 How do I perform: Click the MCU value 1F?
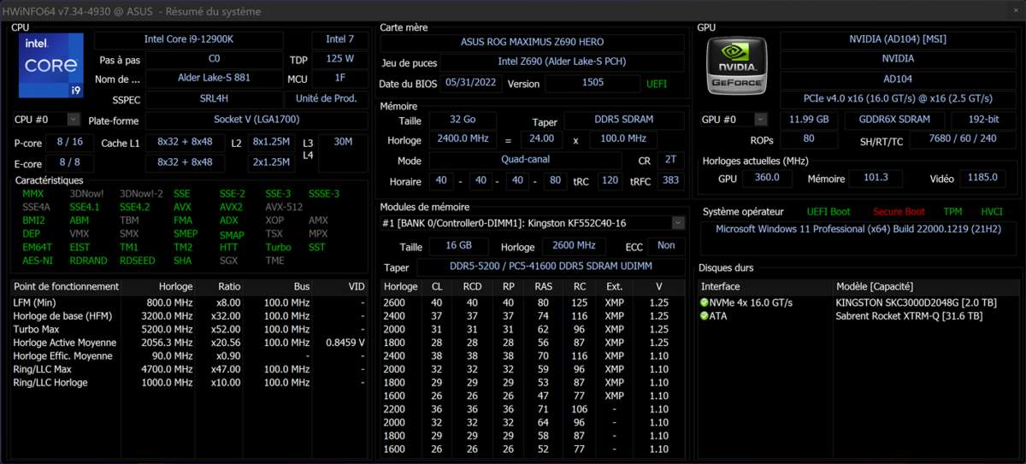[x=339, y=79]
